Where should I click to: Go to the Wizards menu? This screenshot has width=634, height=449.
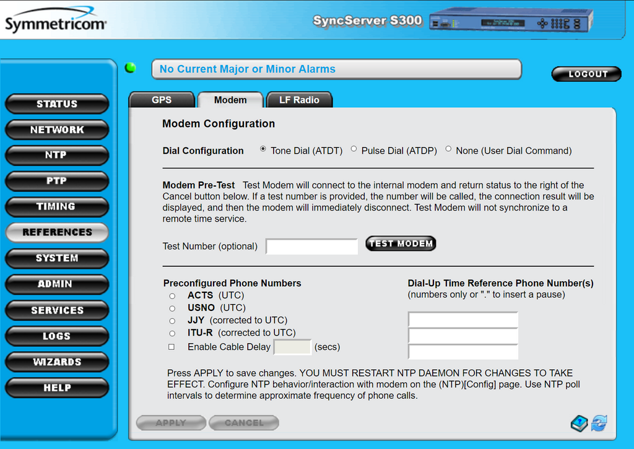(x=56, y=362)
